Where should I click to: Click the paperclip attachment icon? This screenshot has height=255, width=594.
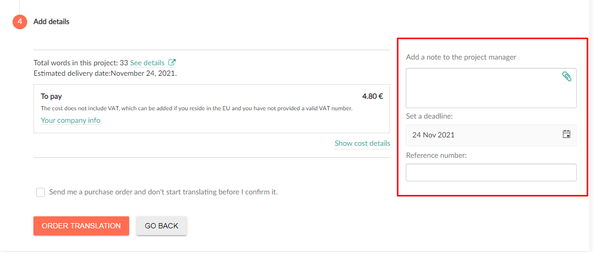[567, 77]
